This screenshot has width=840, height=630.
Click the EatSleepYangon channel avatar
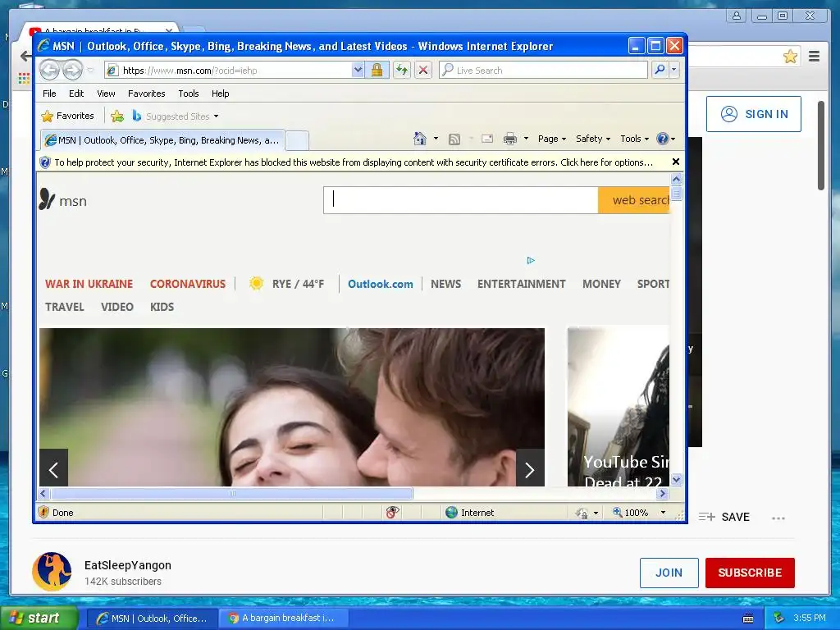click(52, 572)
